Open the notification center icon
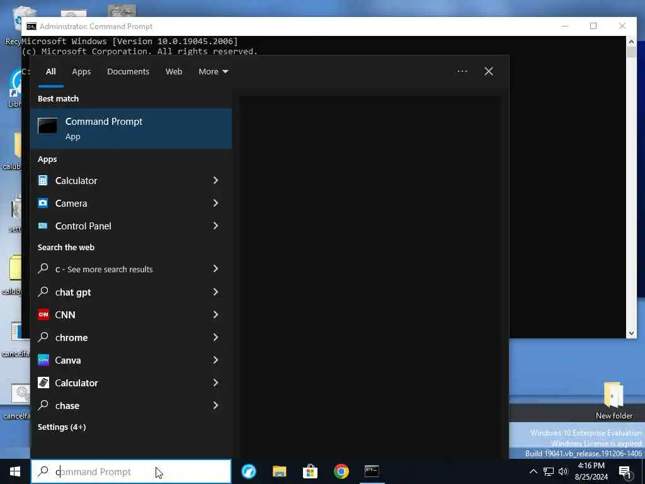The height and width of the screenshot is (484, 645). [625, 471]
